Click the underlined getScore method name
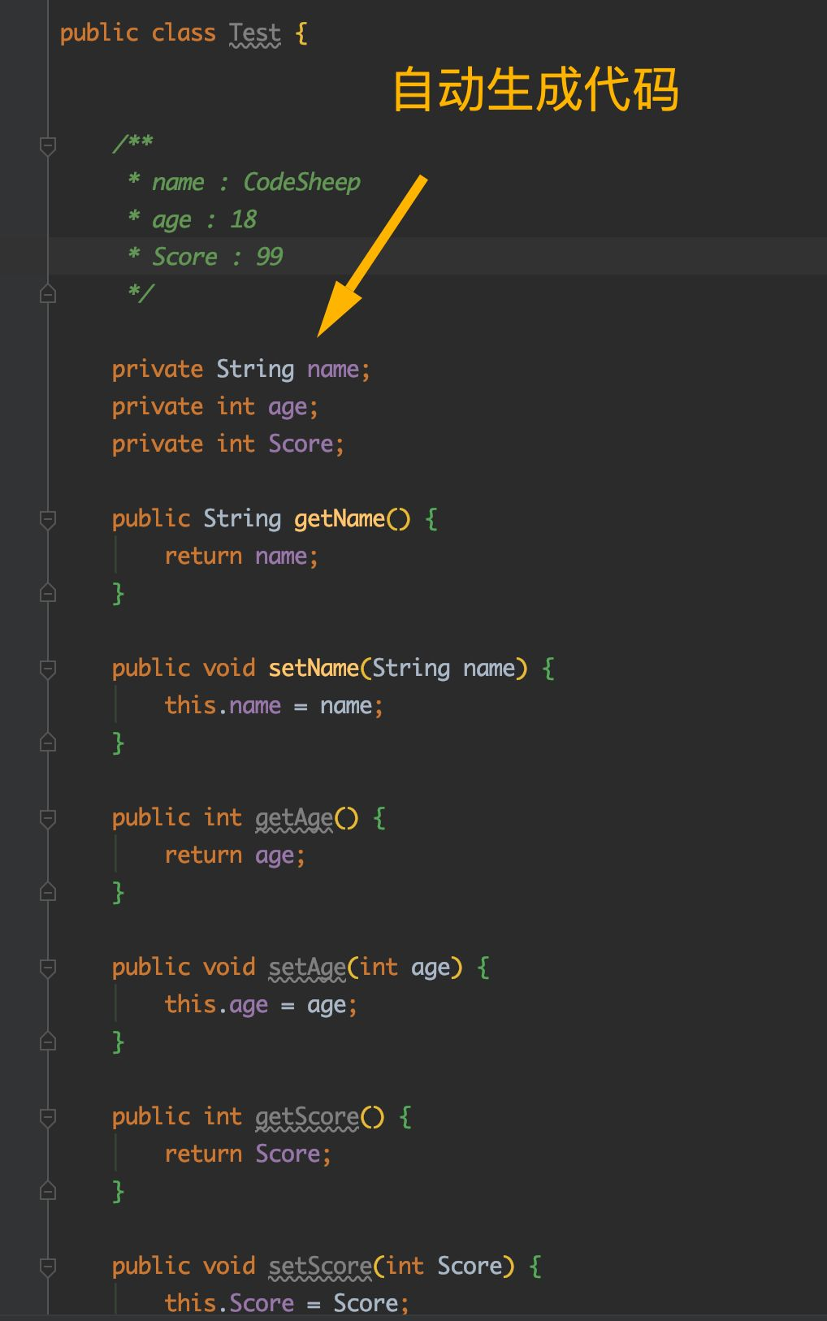Screen dimensions: 827x1321 pos(307,1117)
